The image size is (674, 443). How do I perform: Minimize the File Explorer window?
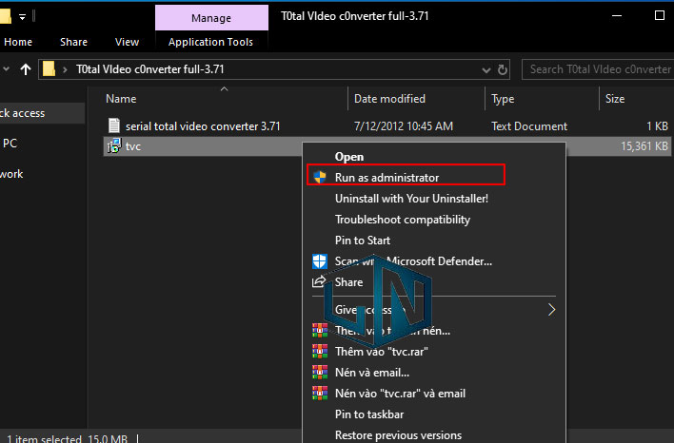[617, 15]
